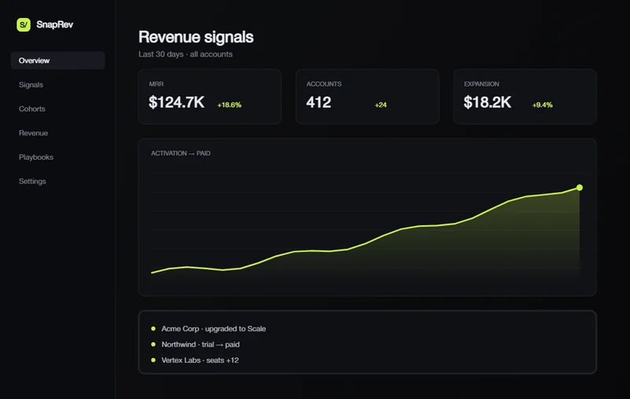
Task: Navigate to the Revenue page
Action: [x=33, y=133]
